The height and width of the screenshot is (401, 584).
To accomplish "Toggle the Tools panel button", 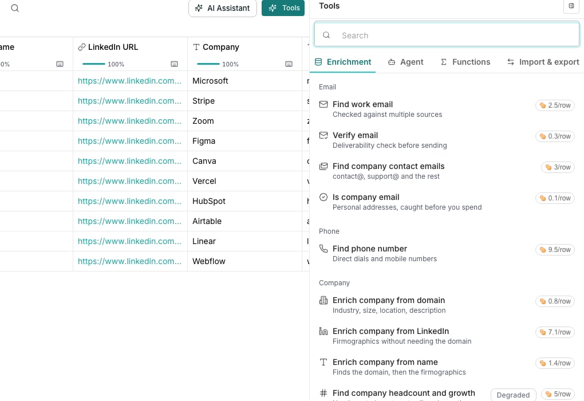I will point(283,8).
